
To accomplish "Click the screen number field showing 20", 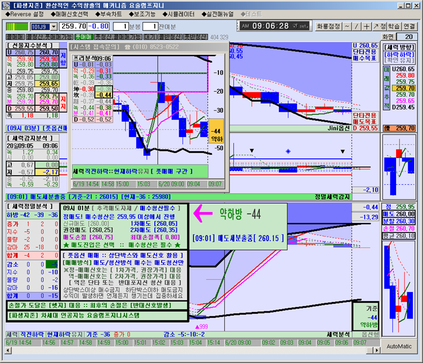I will click(x=407, y=37).
